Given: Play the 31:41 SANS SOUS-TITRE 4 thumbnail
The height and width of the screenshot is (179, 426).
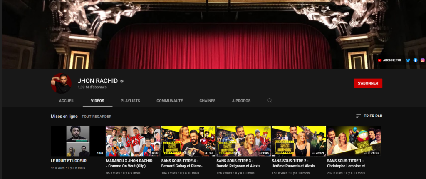Looking at the screenshot, I should (188, 141).
